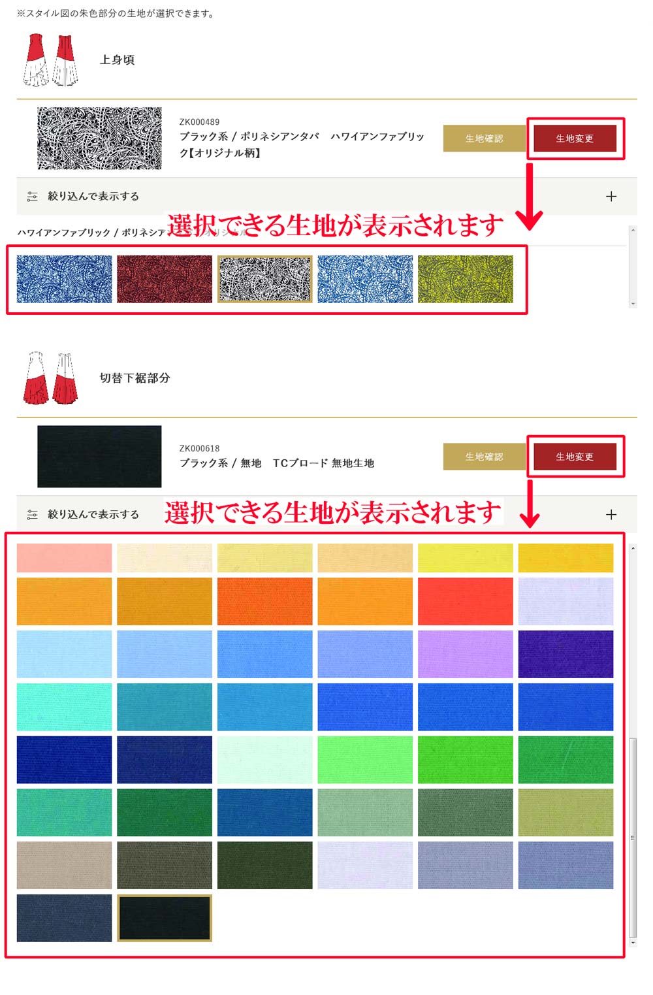
Task: Open 絞り込んで表示する in hem section
Action: (x=93, y=515)
